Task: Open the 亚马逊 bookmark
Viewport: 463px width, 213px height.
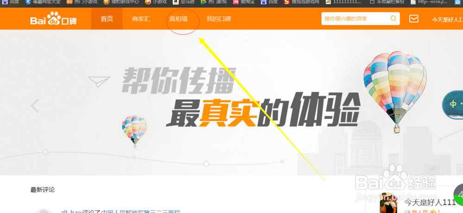Action: (x=183, y=2)
